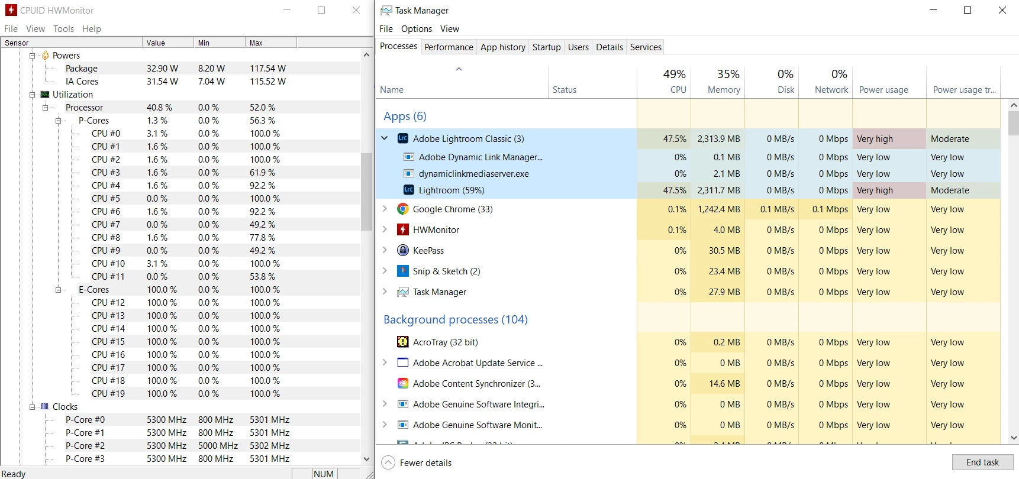Click the HWMonitor icon in Task Manager list
This screenshot has height=479, width=1019.
click(x=403, y=229)
